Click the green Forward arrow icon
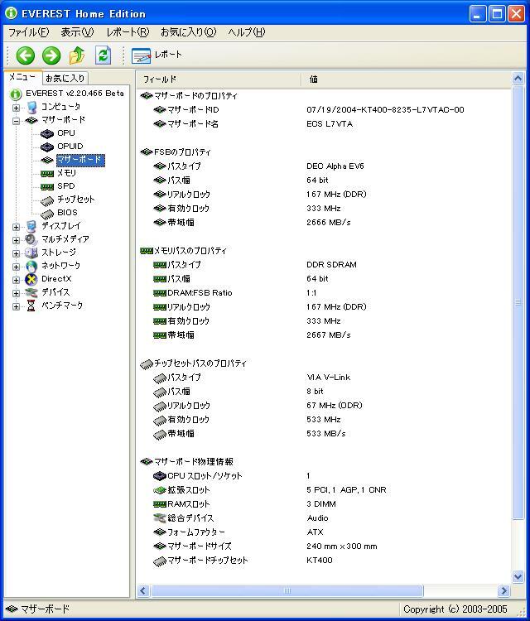 coord(51,55)
